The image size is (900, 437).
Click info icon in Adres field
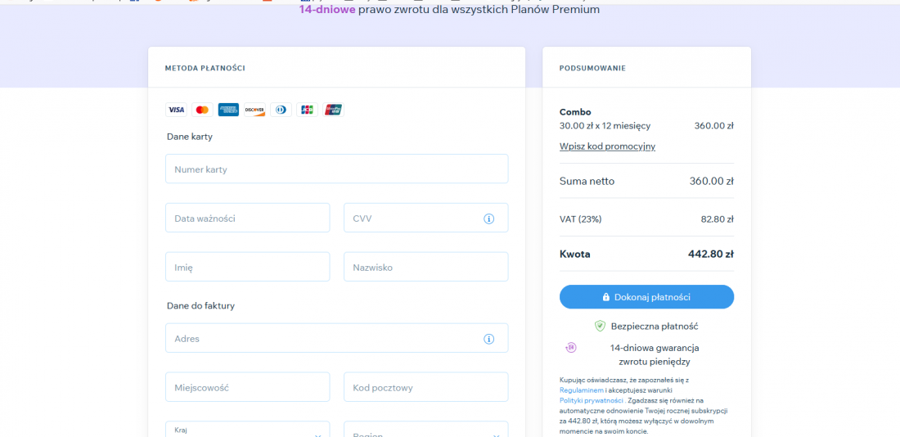489,339
